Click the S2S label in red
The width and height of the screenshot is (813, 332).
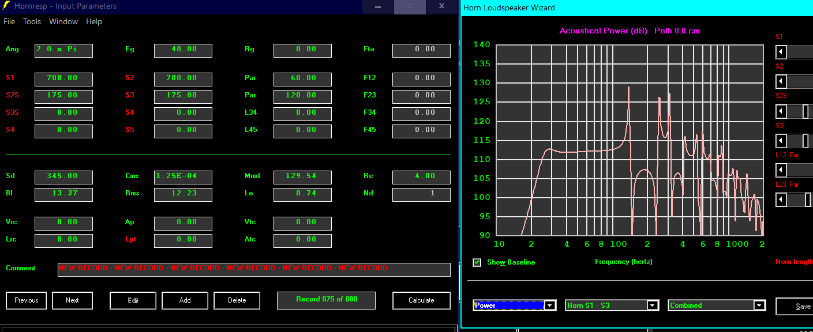12,95
